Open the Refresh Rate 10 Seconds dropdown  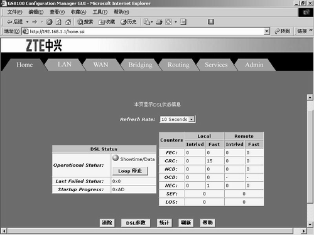click(178, 119)
